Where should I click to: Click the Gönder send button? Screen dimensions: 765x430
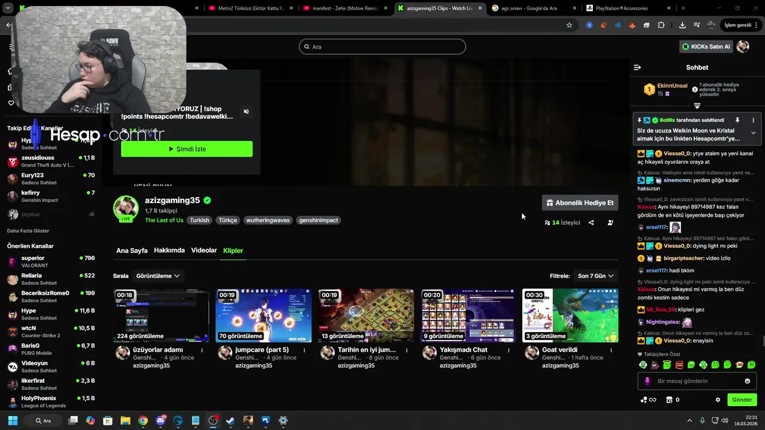tap(742, 400)
